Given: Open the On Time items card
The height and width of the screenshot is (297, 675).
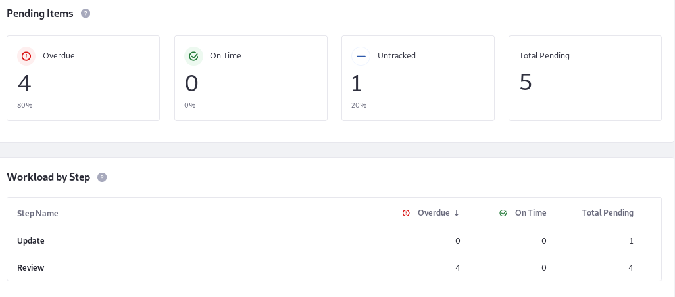Looking at the screenshot, I should [x=251, y=78].
